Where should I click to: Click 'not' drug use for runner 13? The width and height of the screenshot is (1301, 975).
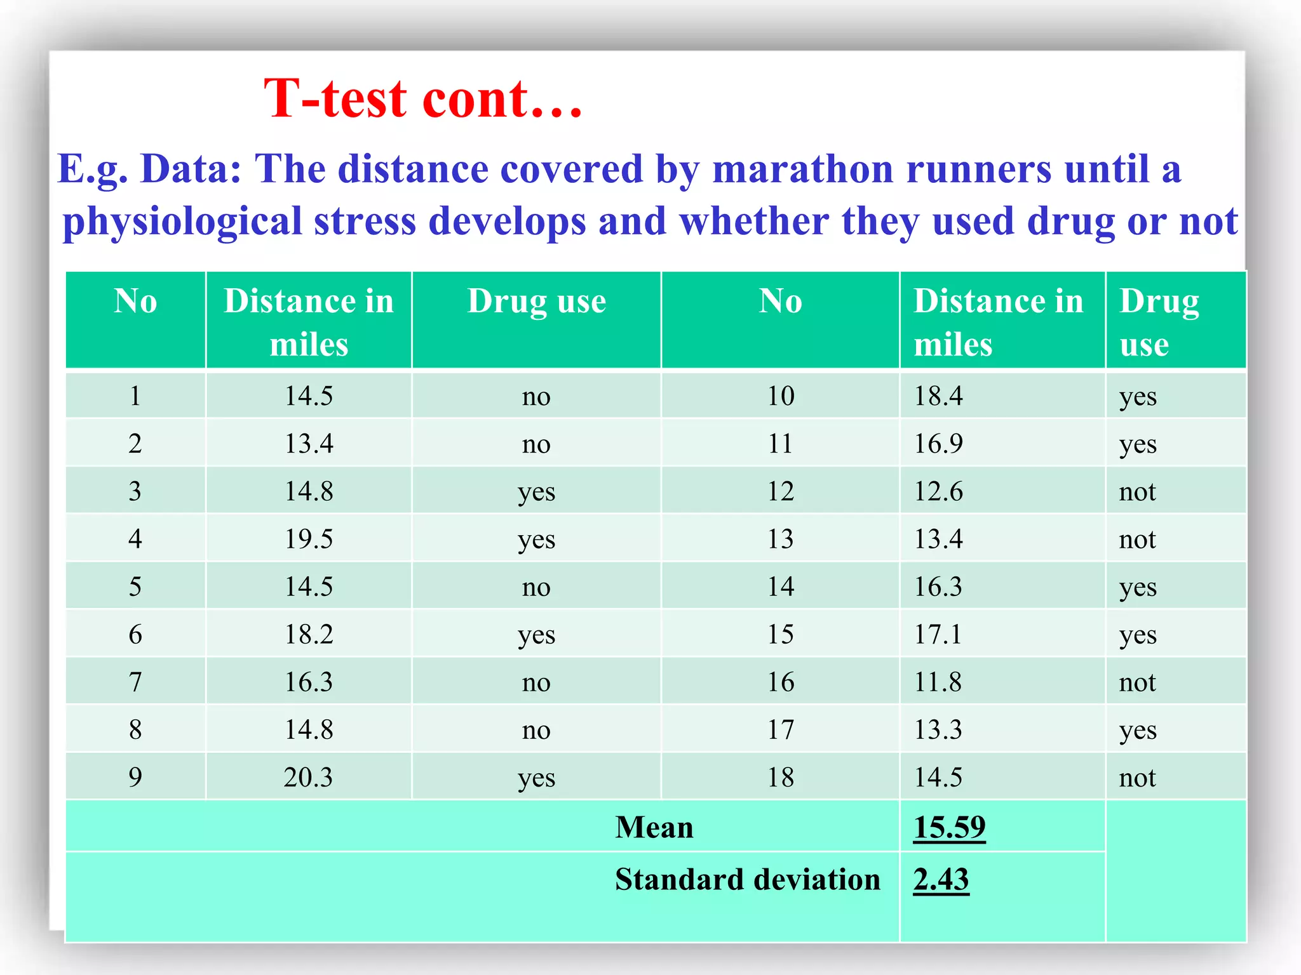click(x=1137, y=540)
